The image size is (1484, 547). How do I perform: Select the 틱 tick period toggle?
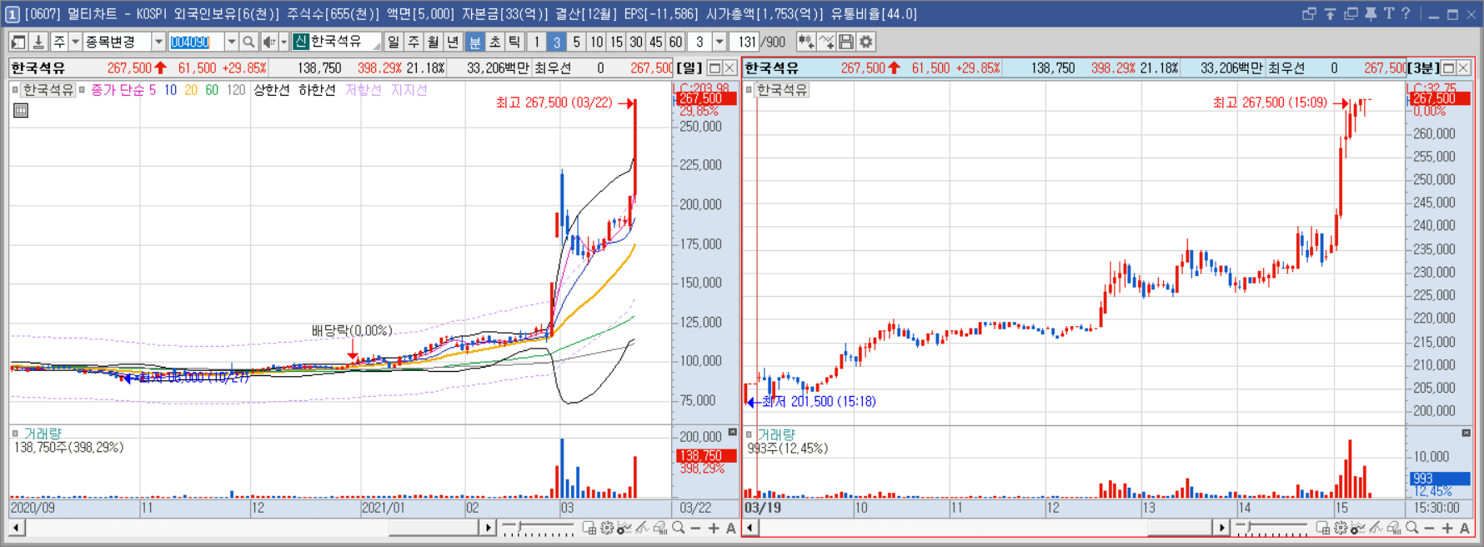(x=515, y=42)
